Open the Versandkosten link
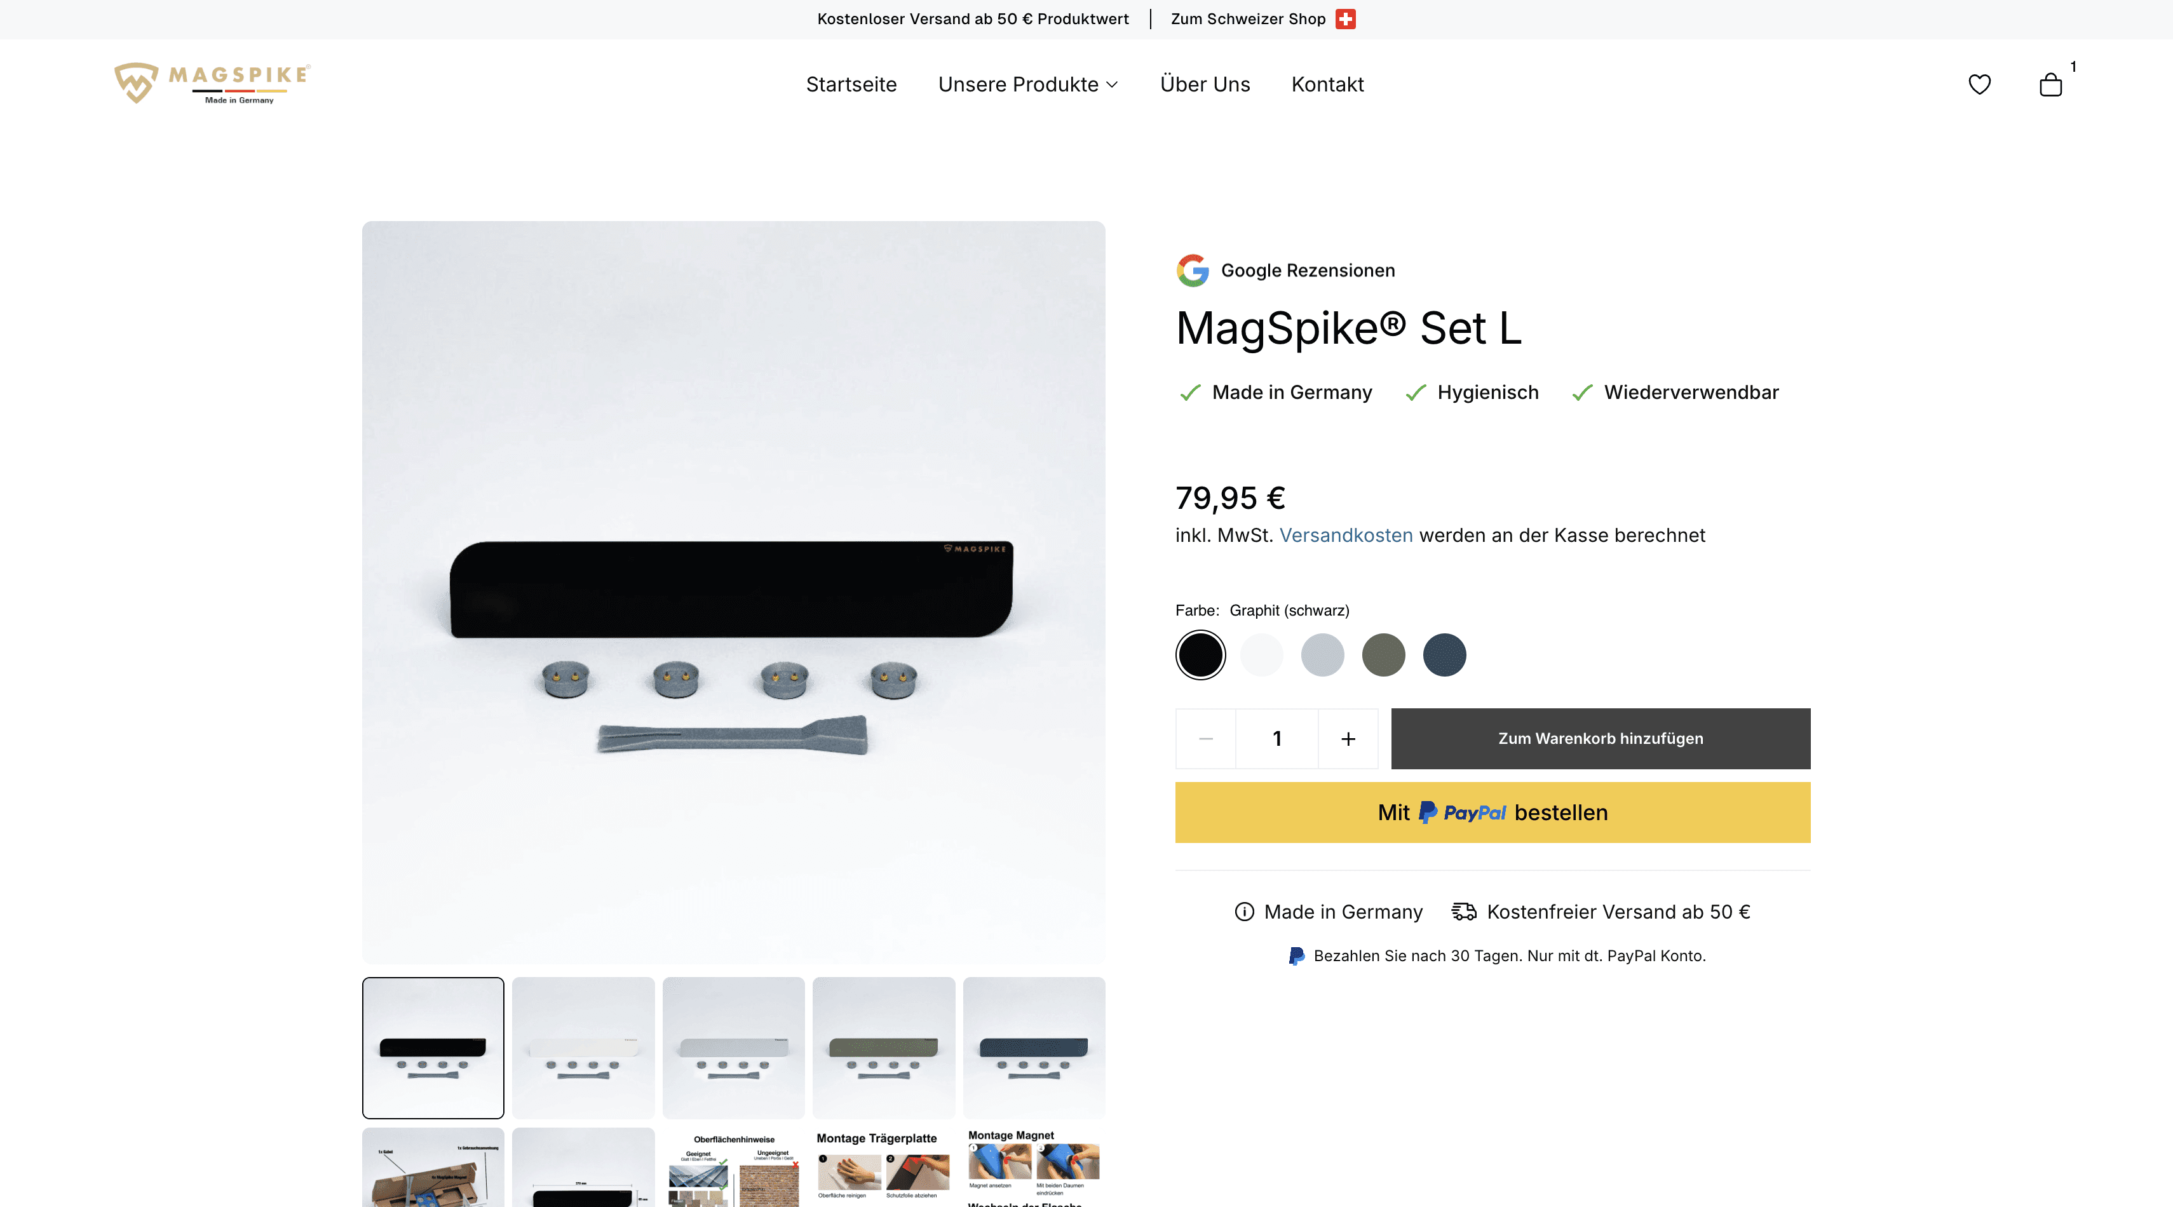The width and height of the screenshot is (2173, 1207). click(1346, 536)
